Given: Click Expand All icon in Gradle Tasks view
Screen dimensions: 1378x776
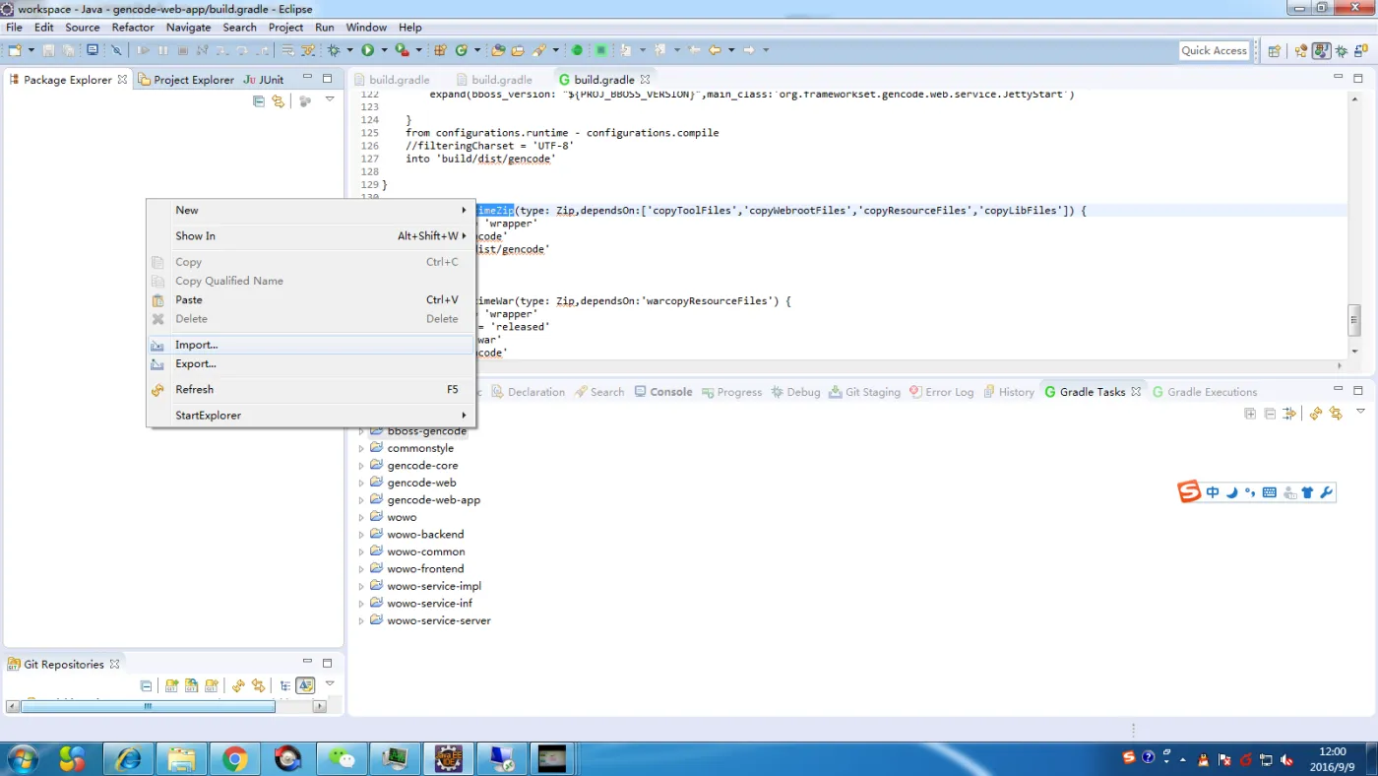Looking at the screenshot, I should pos(1250,414).
